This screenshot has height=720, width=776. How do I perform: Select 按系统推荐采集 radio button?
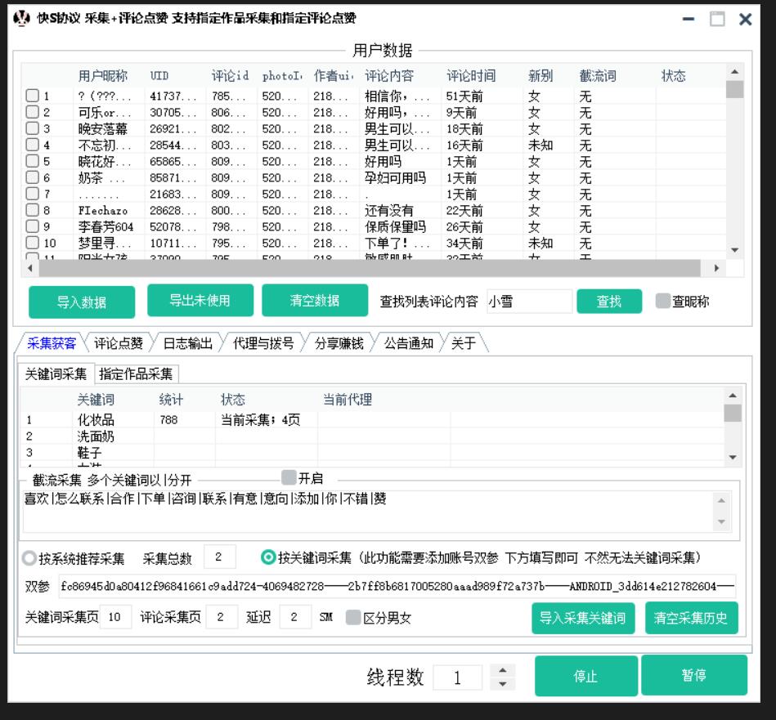[x=30, y=559]
